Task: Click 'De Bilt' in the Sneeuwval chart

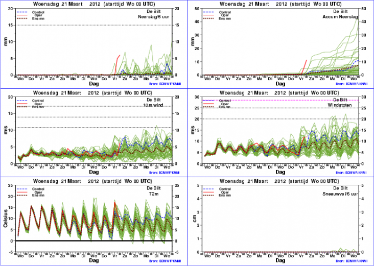Action: coord(340,188)
